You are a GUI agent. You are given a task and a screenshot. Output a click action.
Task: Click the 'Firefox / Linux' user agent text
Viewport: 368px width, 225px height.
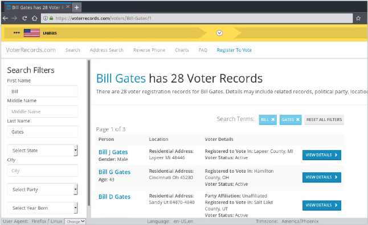click(47, 222)
